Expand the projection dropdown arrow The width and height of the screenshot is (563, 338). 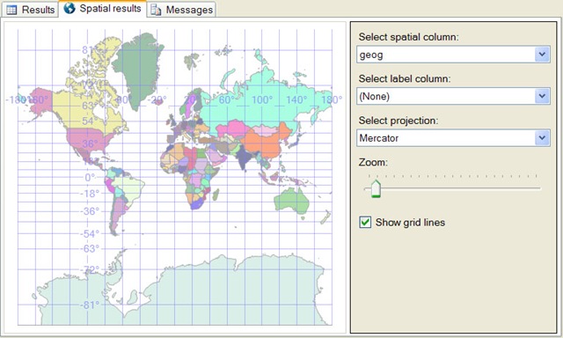coord(542,138)
